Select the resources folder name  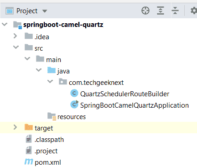point(72,117)
